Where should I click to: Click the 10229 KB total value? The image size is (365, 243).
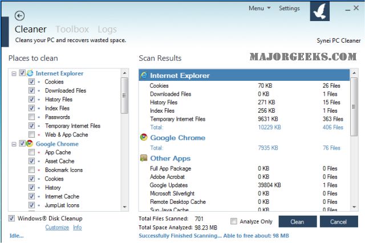click(269, 127)
